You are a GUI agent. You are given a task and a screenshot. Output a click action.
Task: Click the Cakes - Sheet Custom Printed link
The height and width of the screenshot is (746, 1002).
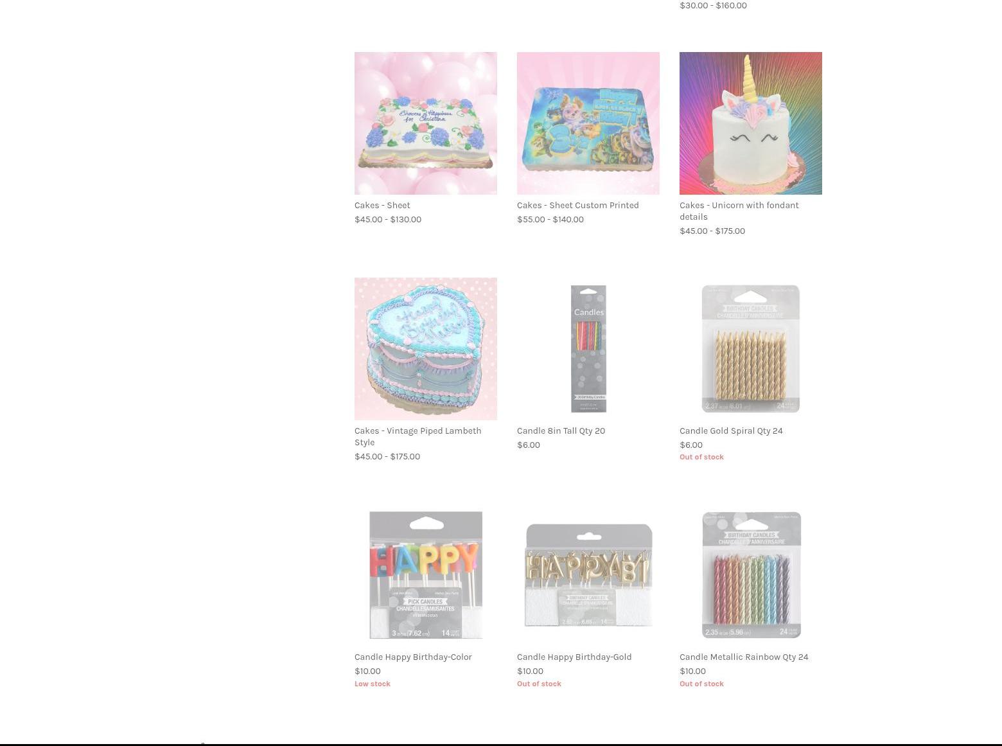[577, 205]
